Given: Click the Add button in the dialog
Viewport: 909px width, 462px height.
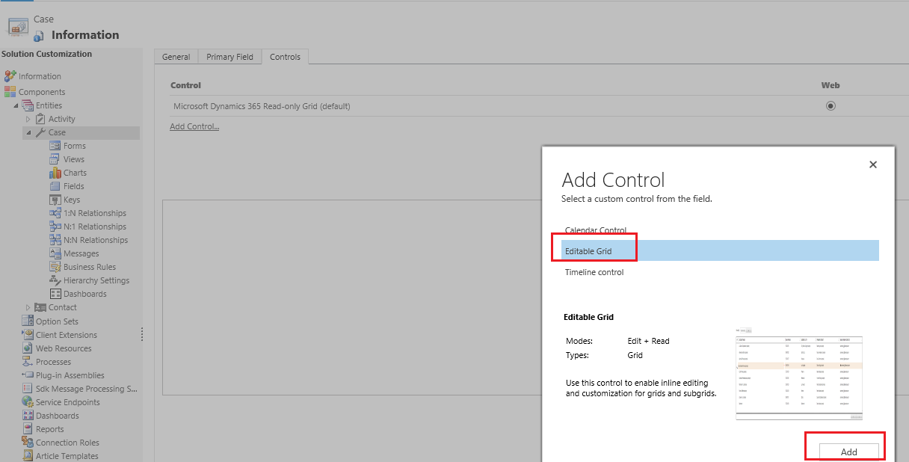Looking at the screenshot, I should [848, 452].
